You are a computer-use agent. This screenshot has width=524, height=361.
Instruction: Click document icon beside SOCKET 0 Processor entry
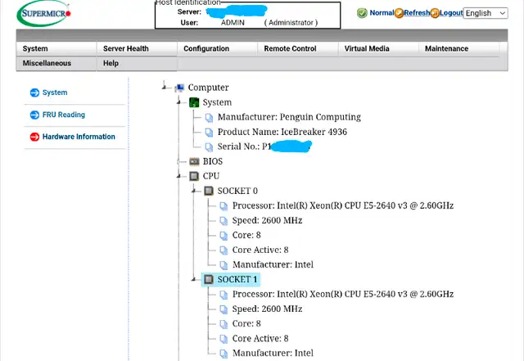[224, 206]
